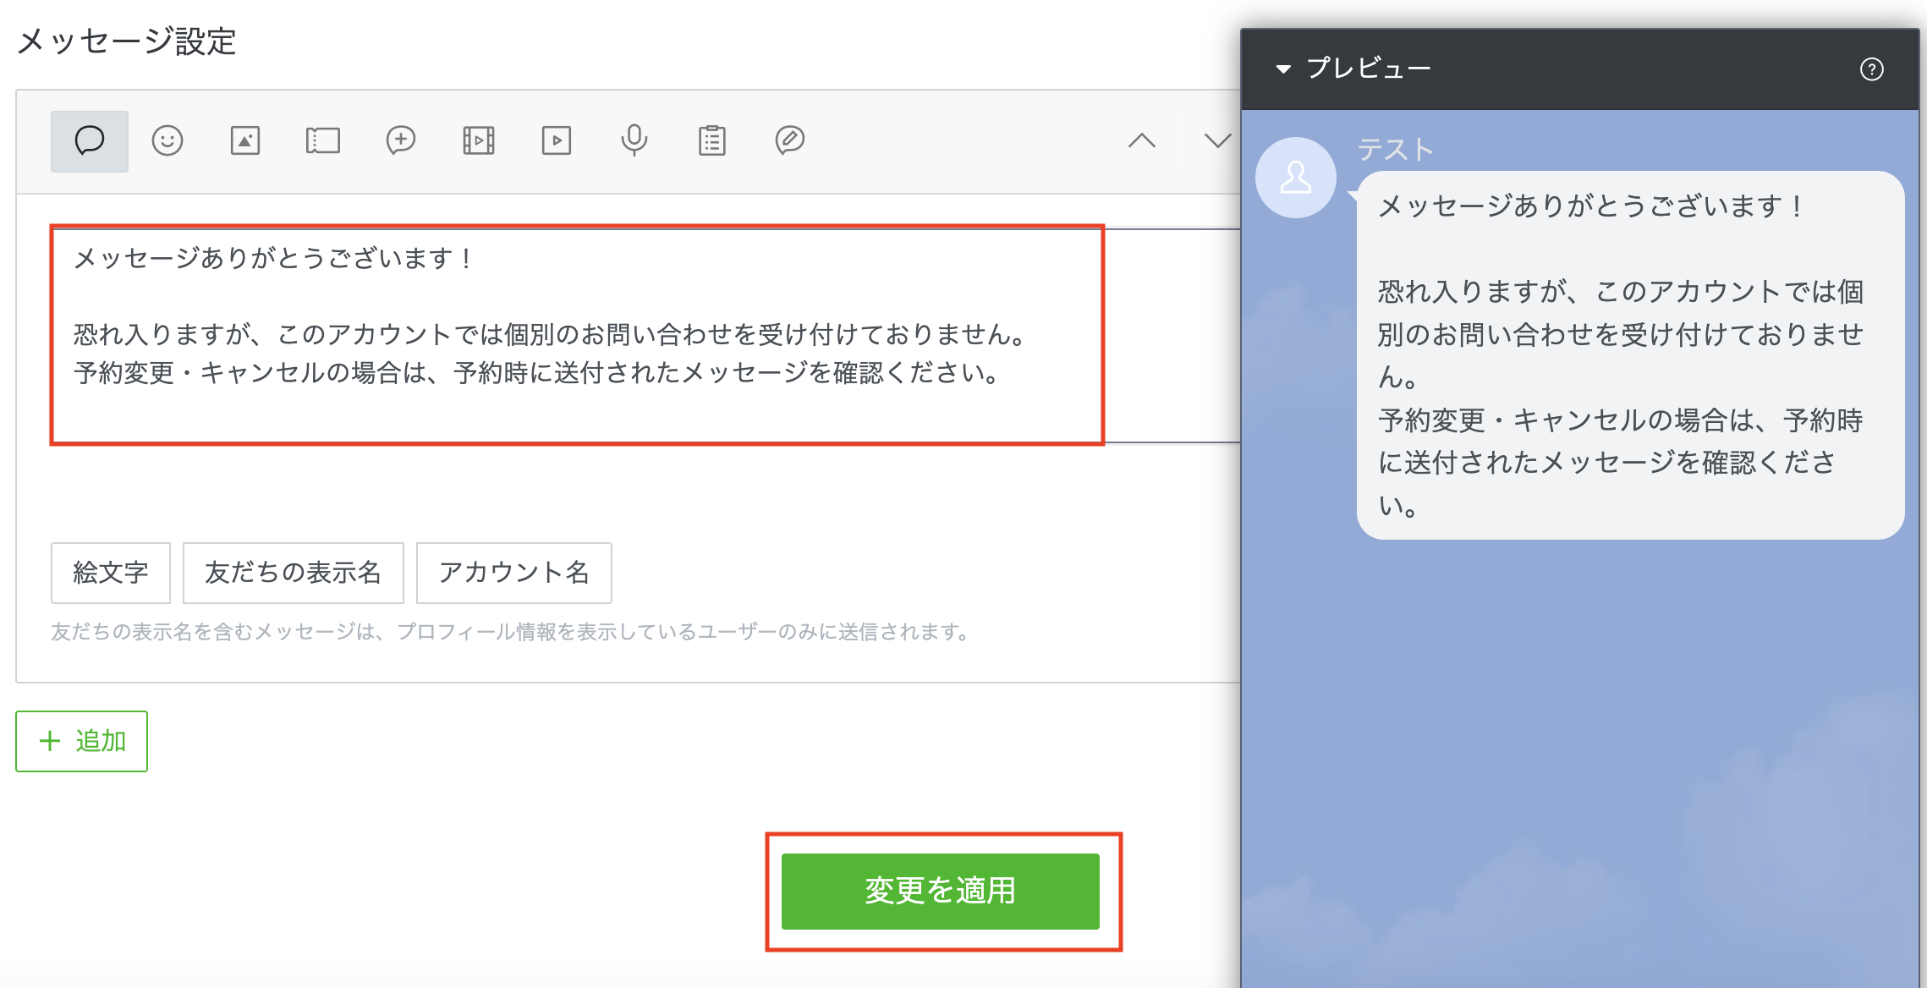The height and width of the screenshot is (988, 1927).
Task: Choose the rich video film icon
Action: point(479,140)
